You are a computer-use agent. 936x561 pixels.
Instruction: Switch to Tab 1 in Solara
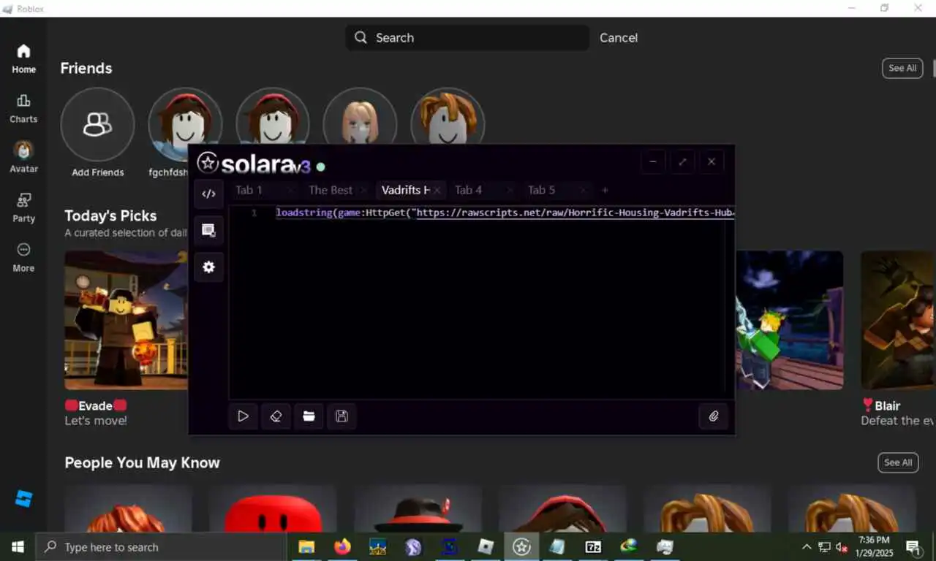pyautogui.click(x=249, y=190)
